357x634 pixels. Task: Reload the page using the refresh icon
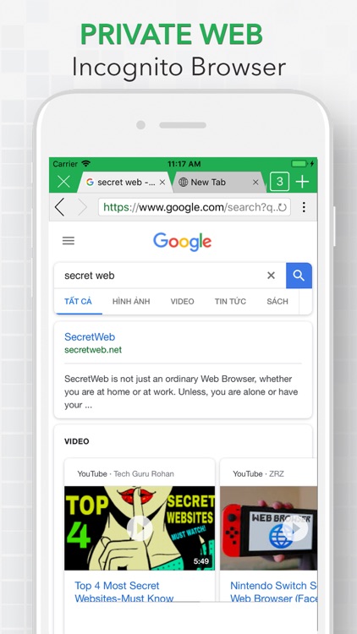pos(282,207)
